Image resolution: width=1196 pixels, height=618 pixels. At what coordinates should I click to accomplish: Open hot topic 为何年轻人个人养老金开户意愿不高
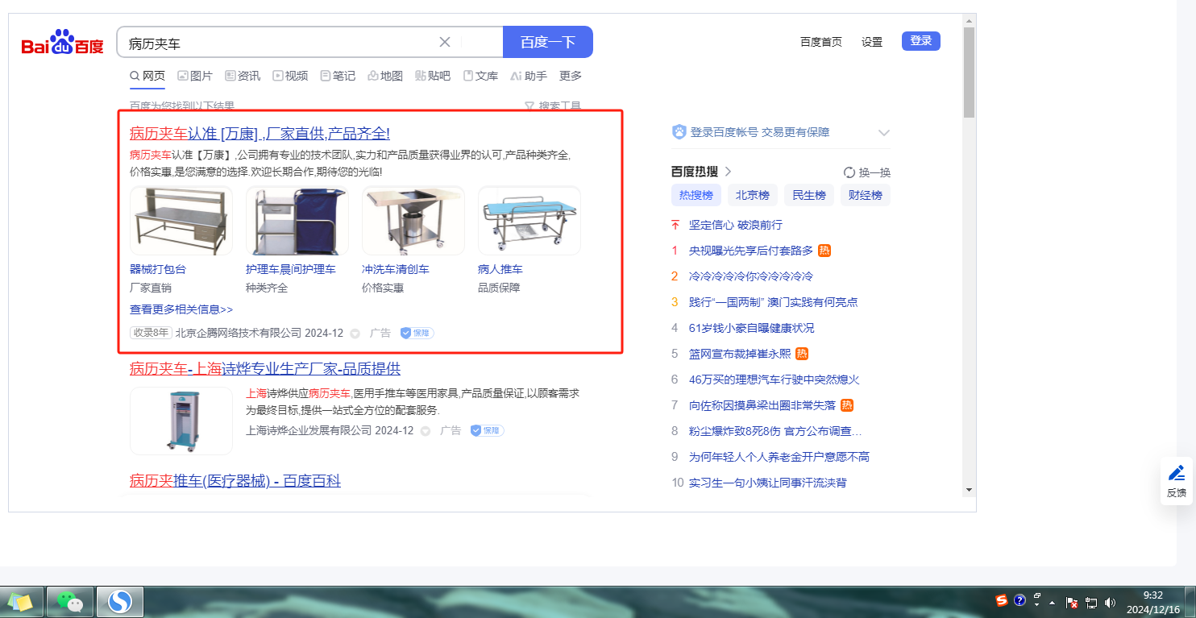779,457
